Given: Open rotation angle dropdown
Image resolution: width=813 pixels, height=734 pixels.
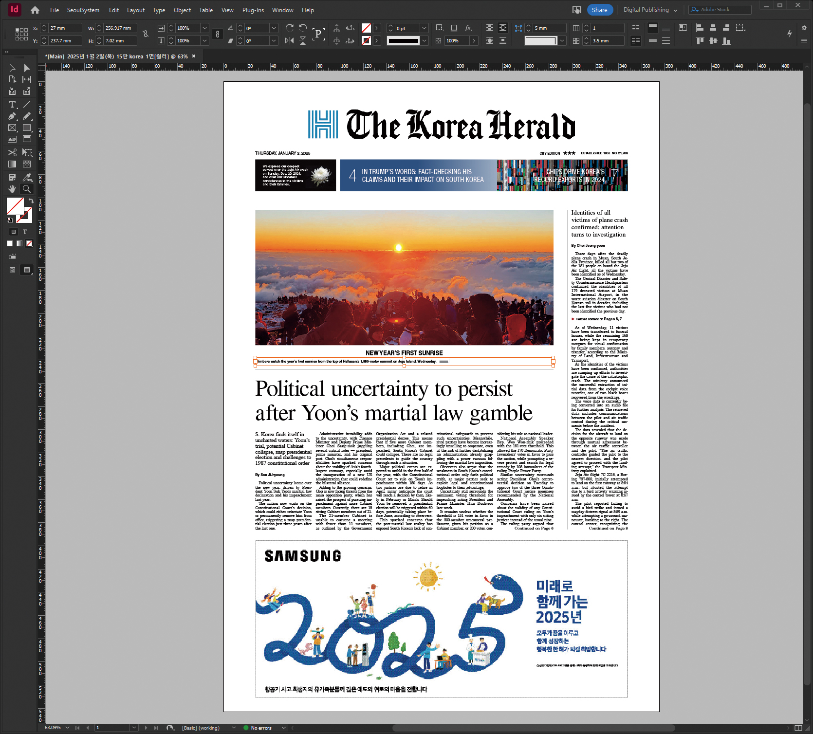Looking at the screenshot, I should 274,28.
